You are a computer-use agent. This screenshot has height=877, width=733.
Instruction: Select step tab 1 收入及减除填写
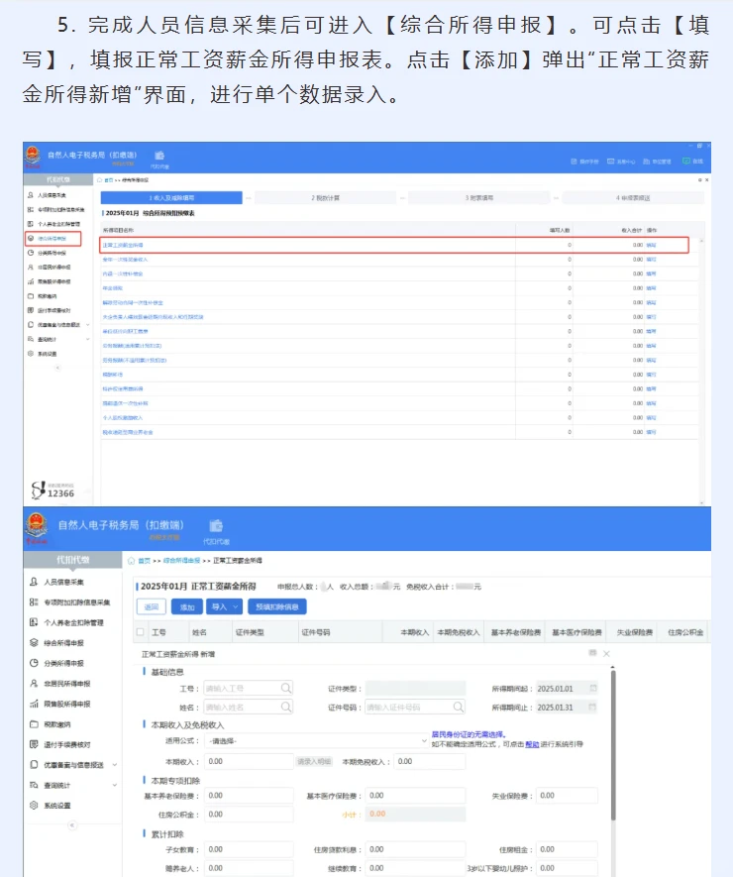pos(171,198)
